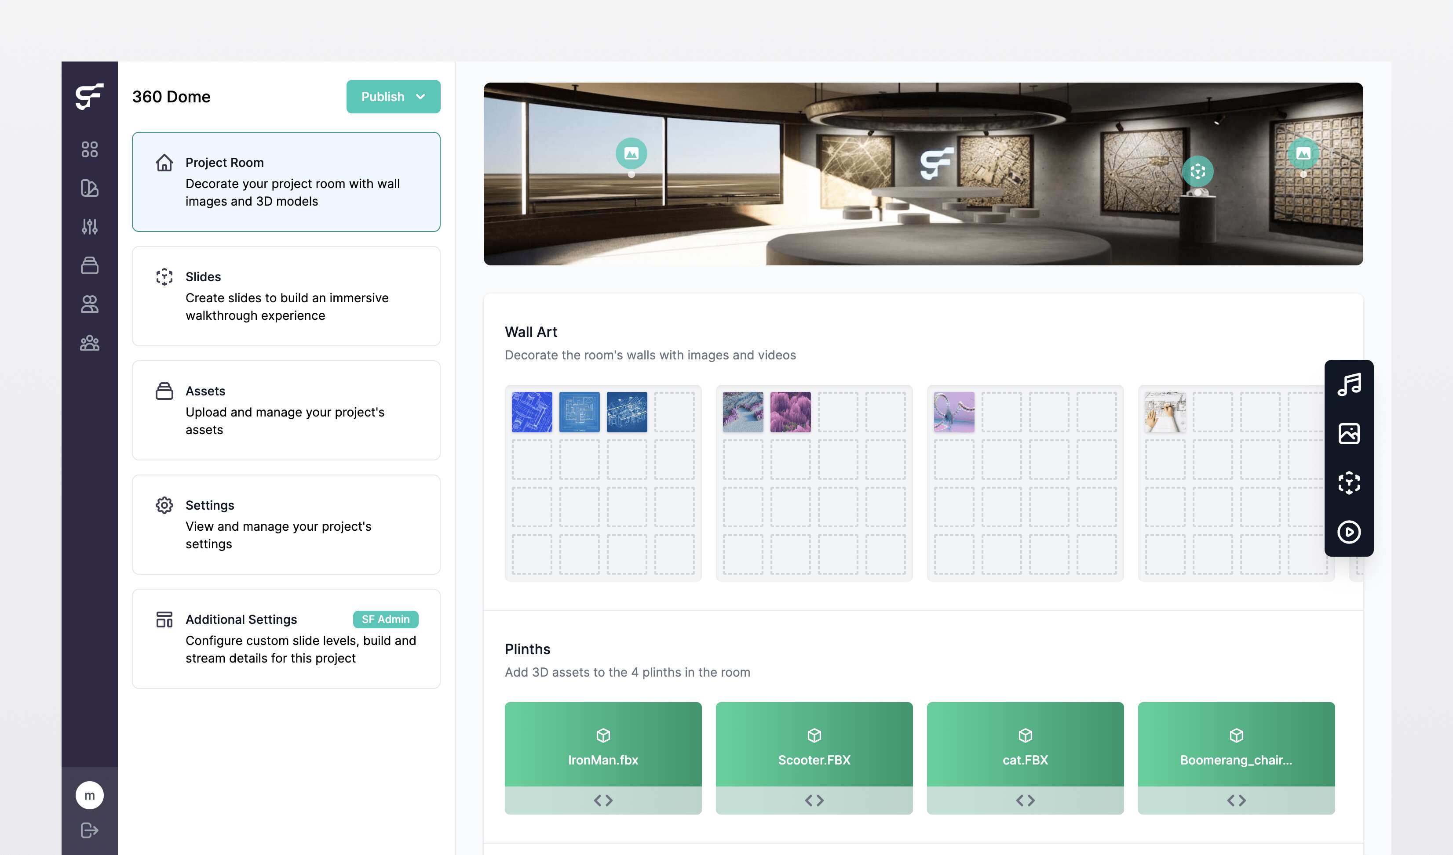1453x855 pixels.
Task: Toggle the 3D marker on the room preview
Action: tap(1198, 171)
